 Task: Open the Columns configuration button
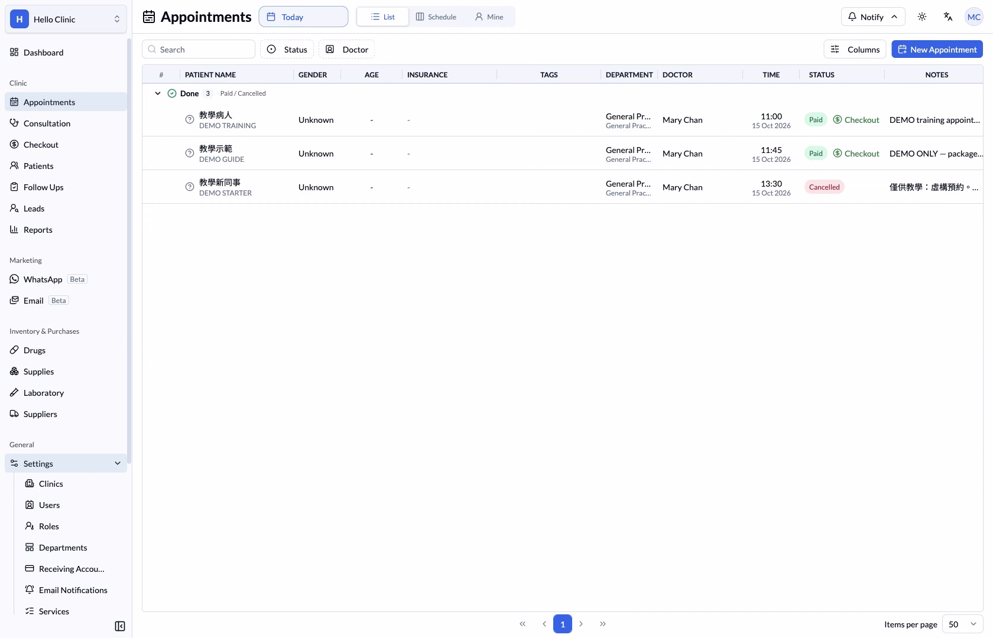tap(855, 50)
